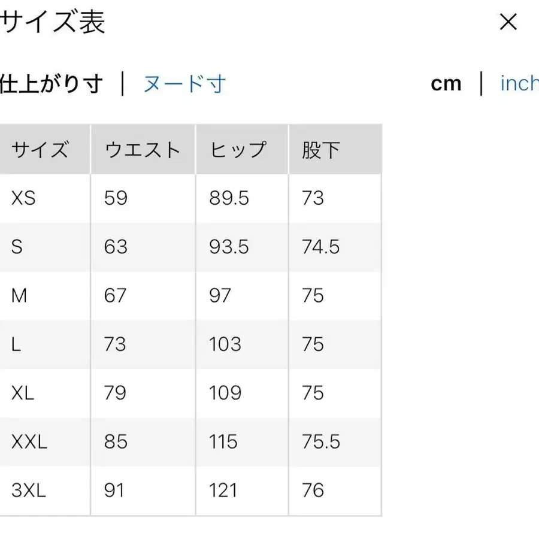Switch measurements to ヌード寸 (nude dimensions)
This screenshot has height=539, width=539.
184,83
